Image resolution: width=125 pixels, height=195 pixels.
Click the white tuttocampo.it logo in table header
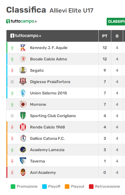point(26,36)
